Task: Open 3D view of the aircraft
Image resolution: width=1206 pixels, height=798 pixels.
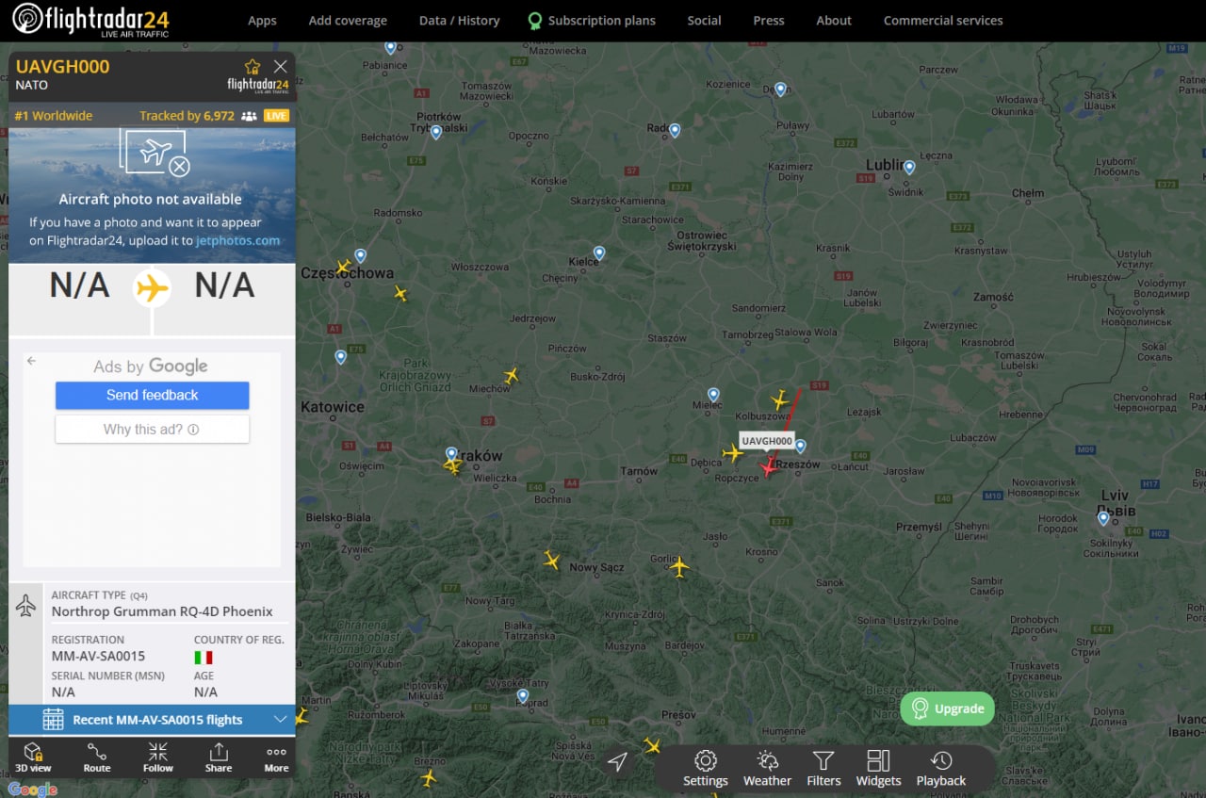Action: (x=33, y=757)
